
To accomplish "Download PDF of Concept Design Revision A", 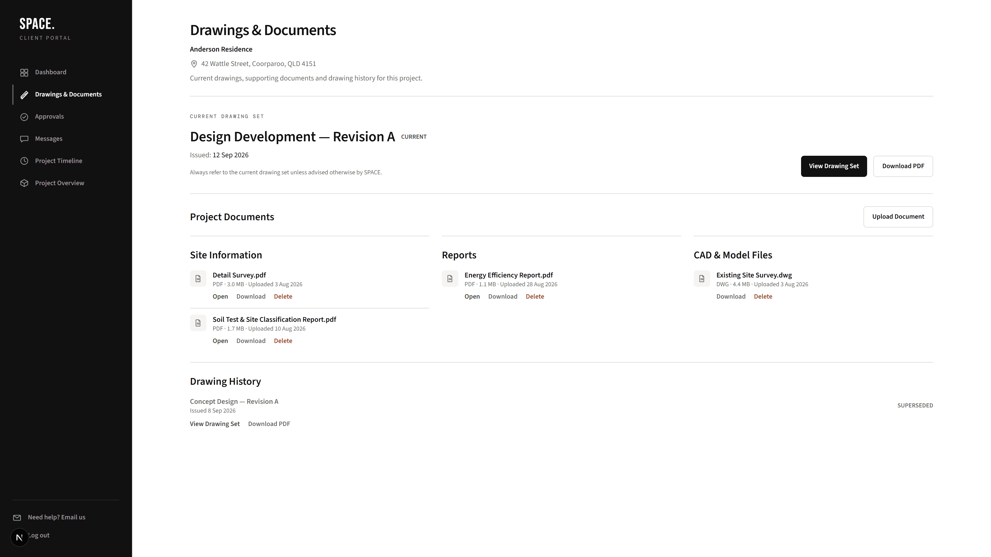I will 269,424.
